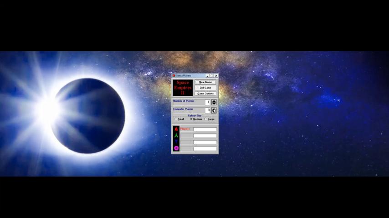This screenshot has width=389, height=218.
Task: Select the Medium galaxy size option
Action: [191, 119]
